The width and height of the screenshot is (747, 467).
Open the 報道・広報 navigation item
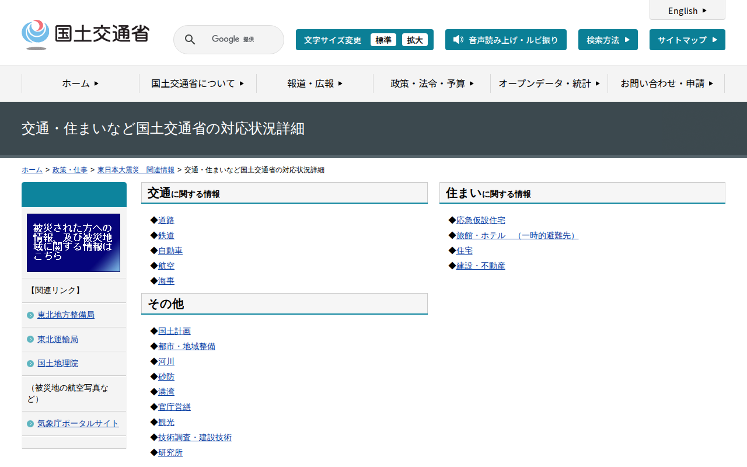(x=315, y=83)
